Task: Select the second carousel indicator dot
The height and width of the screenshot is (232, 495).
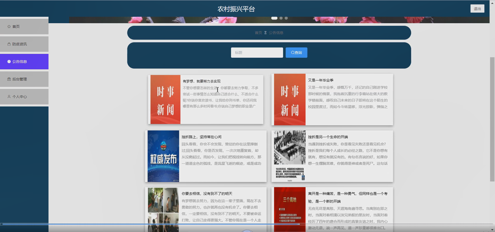Action: [281, 18]
